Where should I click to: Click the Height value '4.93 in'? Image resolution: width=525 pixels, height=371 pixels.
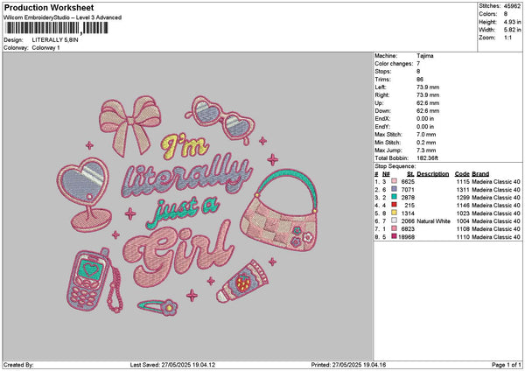512,22
